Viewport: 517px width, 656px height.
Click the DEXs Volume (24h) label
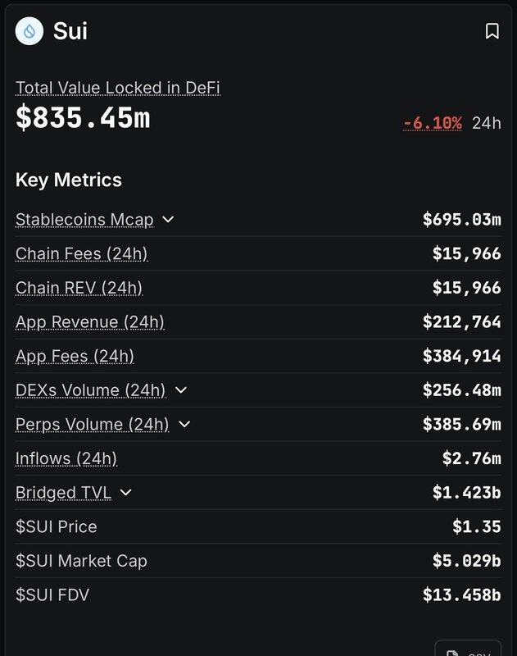pos(90,390)
